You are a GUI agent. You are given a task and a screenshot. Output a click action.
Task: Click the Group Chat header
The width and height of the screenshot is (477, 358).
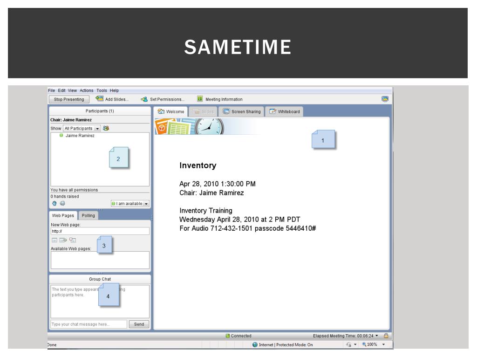click(100, 279)
